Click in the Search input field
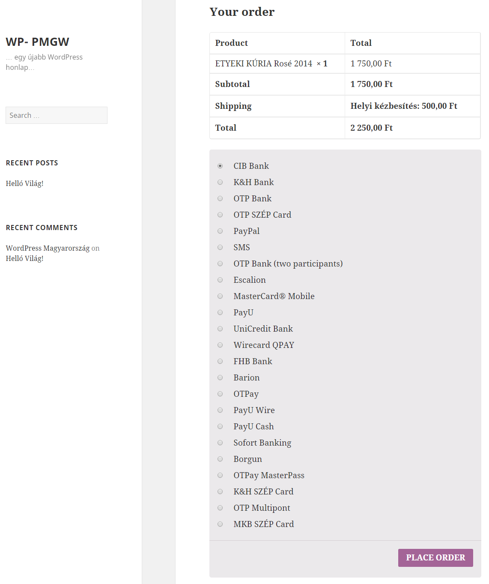This screenshot has height=584, width=489. pyautogui.click(x=57, y=115)
